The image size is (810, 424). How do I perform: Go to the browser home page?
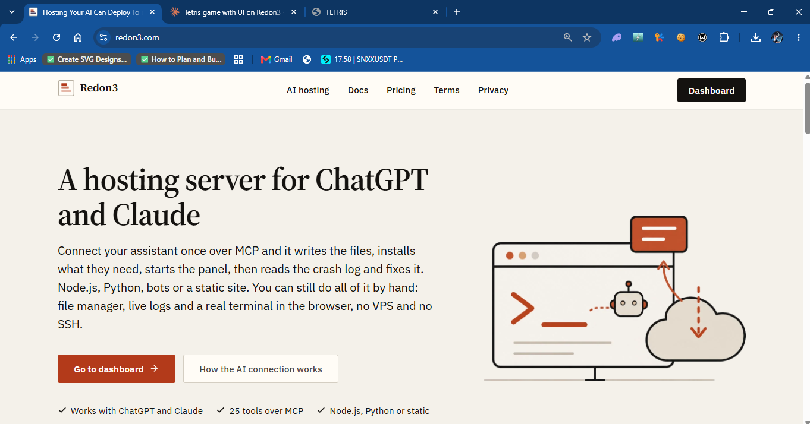[x=78, y=37]
